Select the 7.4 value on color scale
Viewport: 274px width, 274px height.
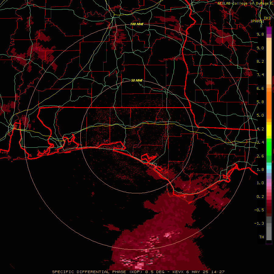(260, 75)
